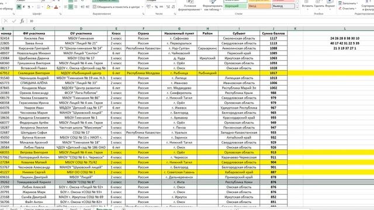Apply the 'Хороший' cell style
374x210 pixels.
(x=235, y=6)
